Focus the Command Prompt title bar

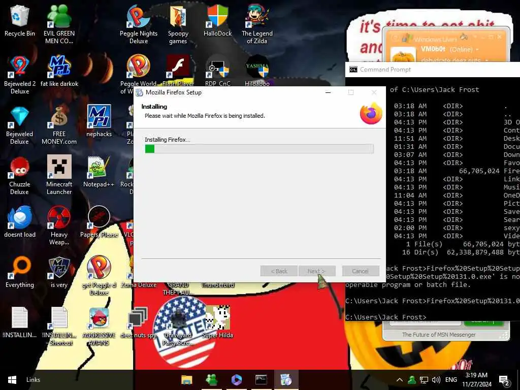tap(433, 69)
